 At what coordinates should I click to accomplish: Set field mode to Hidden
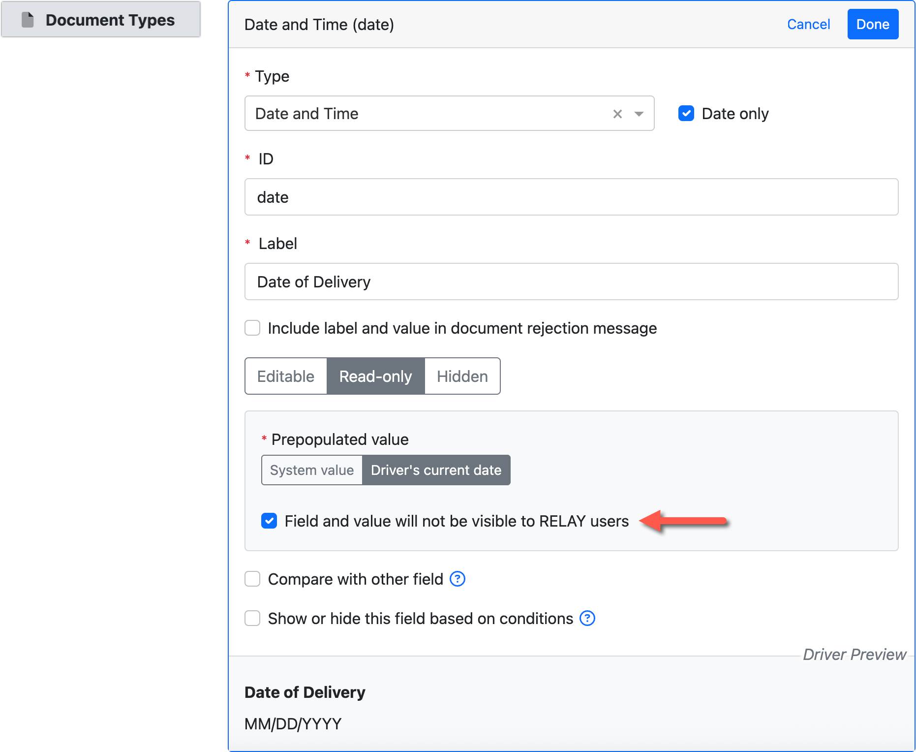462,376
